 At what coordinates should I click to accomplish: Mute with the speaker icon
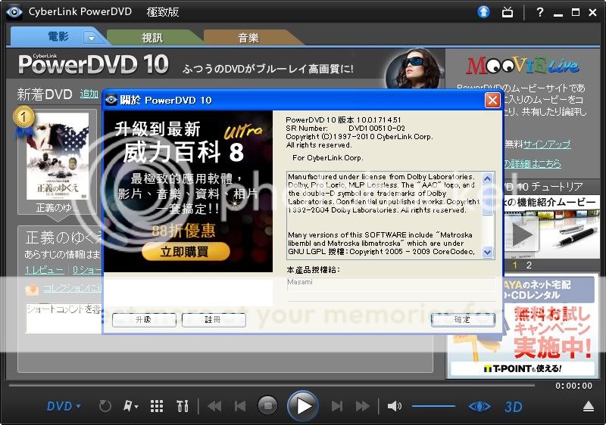click(x=394, y=406)
